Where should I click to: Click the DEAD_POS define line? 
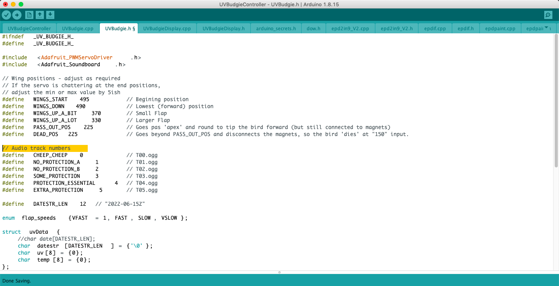coord(206,134)
